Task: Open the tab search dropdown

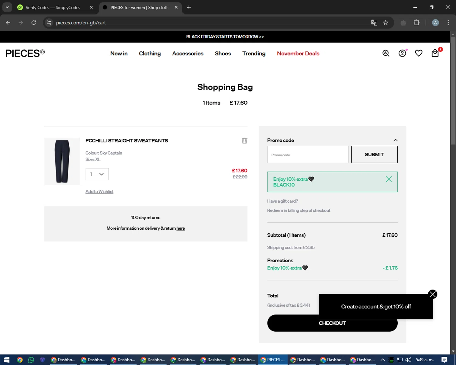Action: click(x=7, y=7)
